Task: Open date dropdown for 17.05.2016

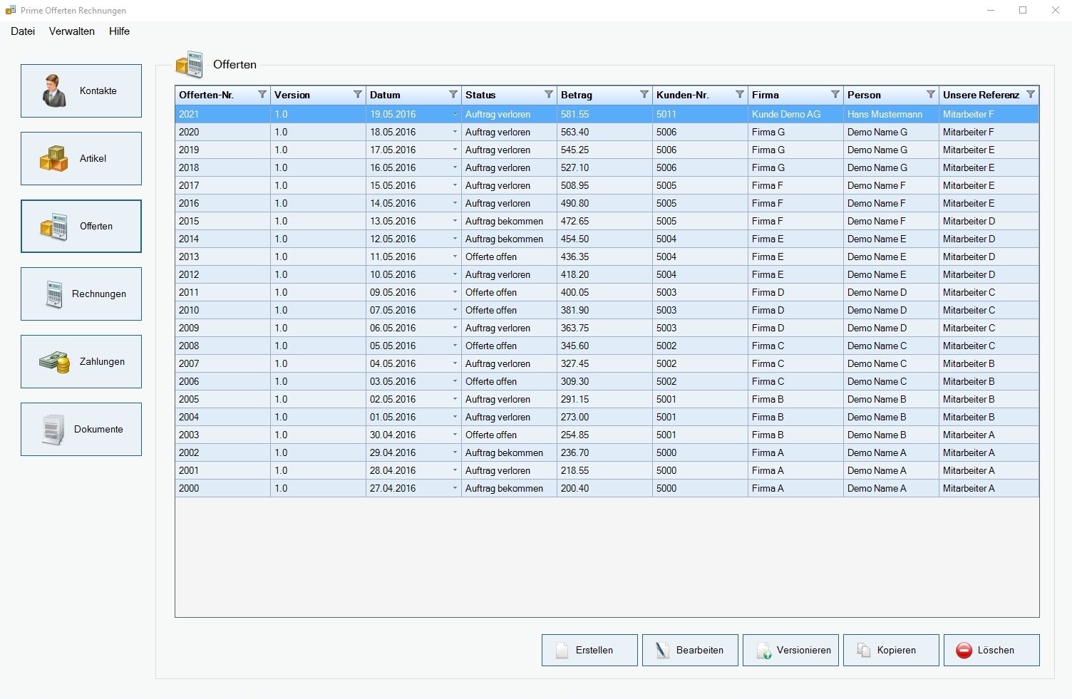Action: [x=455, y=150]
